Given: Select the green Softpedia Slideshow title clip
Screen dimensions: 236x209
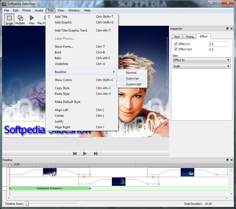Looking at the screenshot, I should click(x=50, y=188).
